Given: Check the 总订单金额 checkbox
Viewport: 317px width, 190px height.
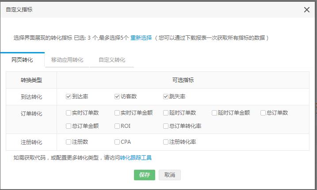Looking at the screenshot, I should click(x=69, y=126).
